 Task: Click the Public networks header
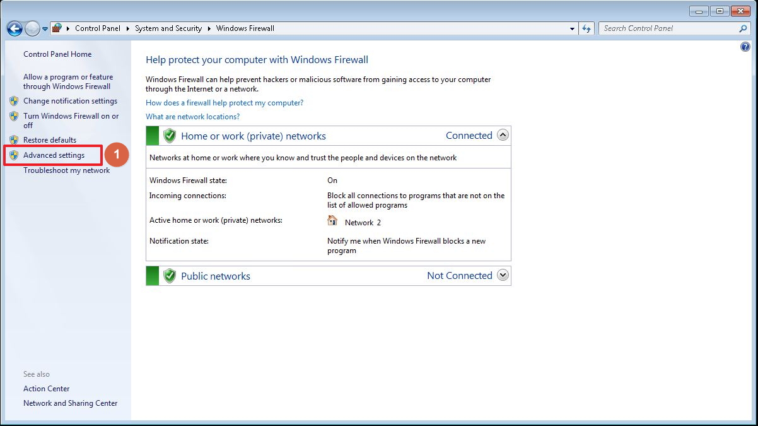[x=216, y=276]
